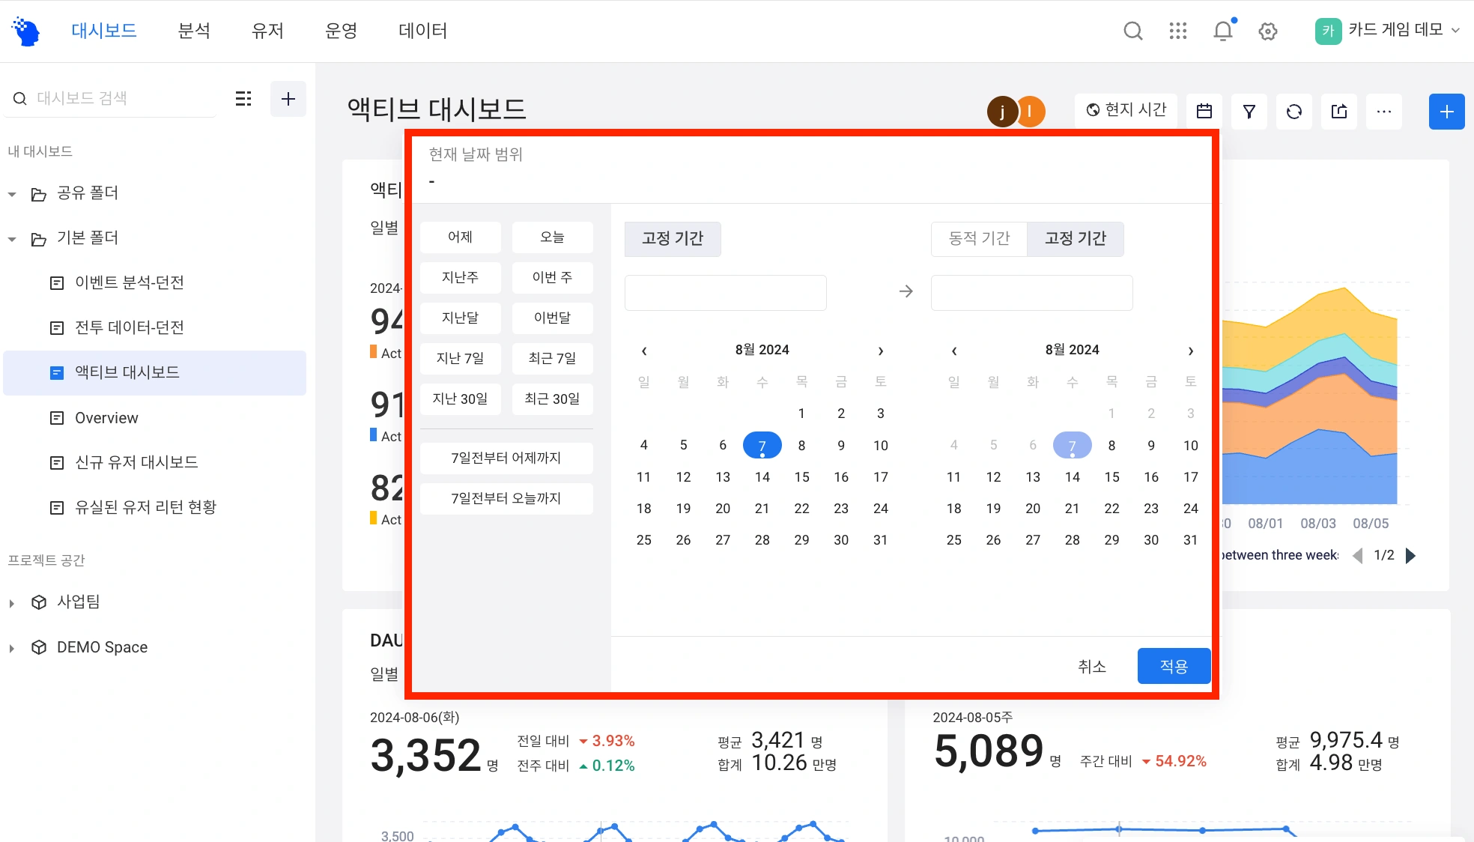Open the 운영 top menu

[341, 31]
